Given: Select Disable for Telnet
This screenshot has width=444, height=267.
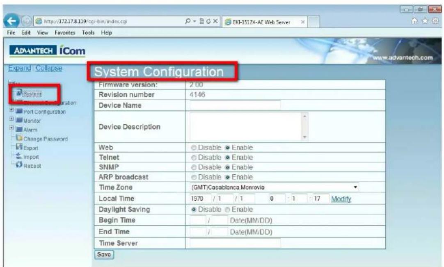Looking at the screenshot, I should coord(194,158).
